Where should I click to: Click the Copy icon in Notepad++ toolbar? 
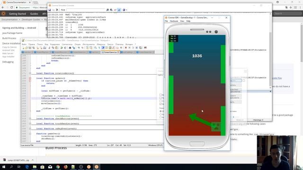coord(53,48)
